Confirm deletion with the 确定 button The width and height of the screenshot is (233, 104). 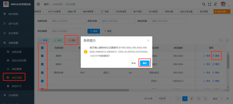pos(145,63)
